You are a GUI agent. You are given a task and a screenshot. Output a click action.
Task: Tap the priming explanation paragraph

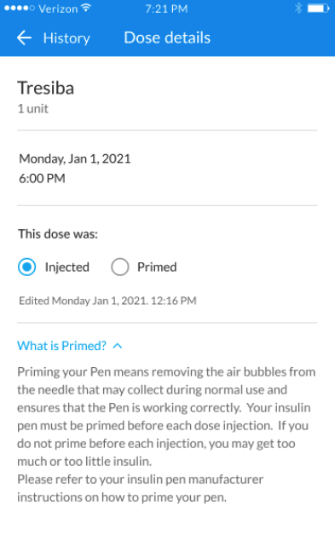coord(166,434)
